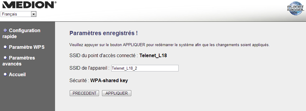Image resolution: width=306 pixels, height=111 pixels.
Task: Select the bullet icon beside Paramètre WPS
Action: (5, 47)
